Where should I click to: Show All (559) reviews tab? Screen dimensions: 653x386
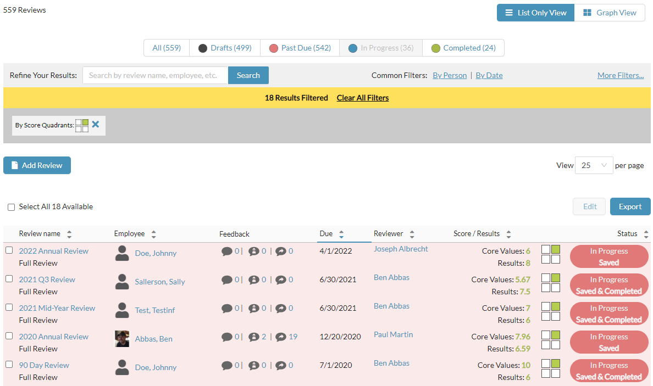tap(167, 48)
